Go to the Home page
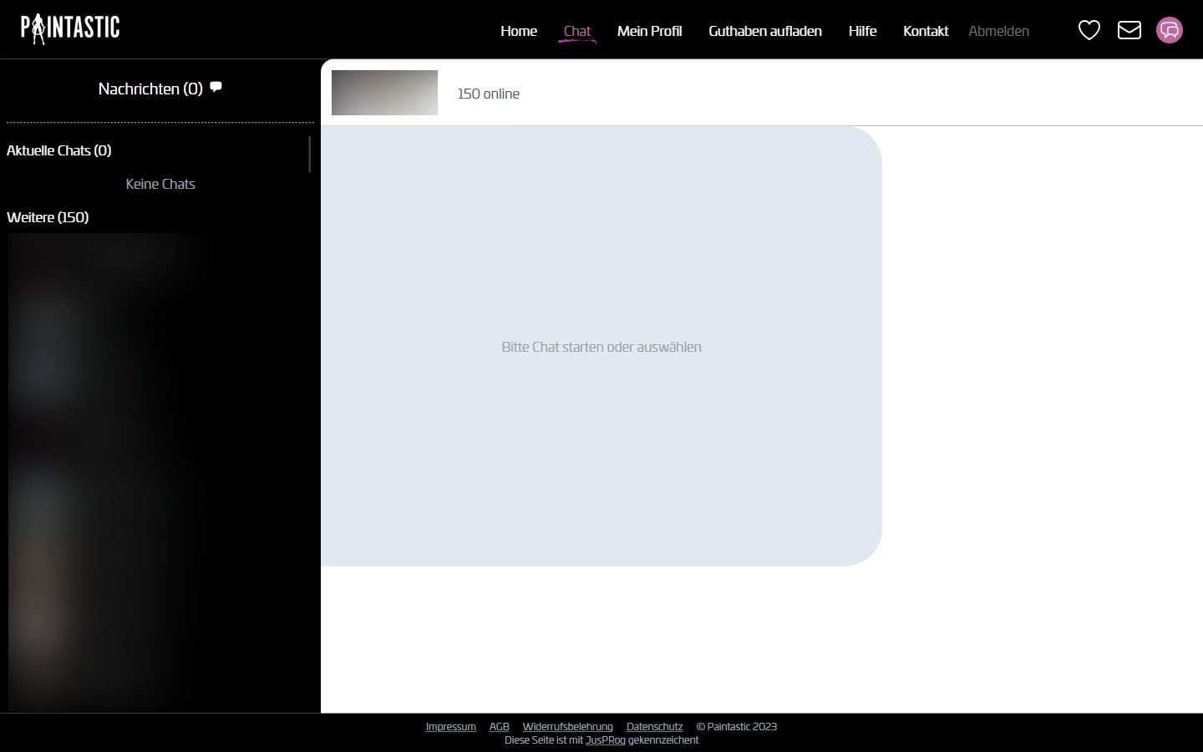This screenshot has width=1203, height=752. click(x=518, y=31)
